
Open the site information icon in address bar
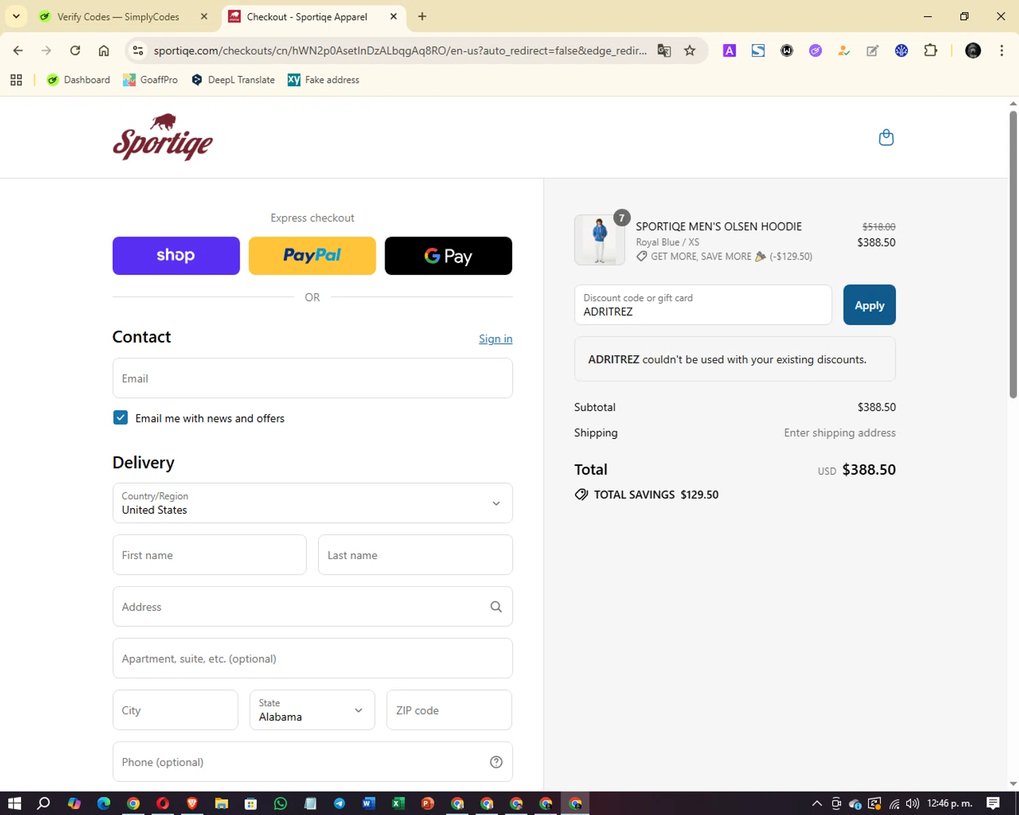[x=138, y=50]
